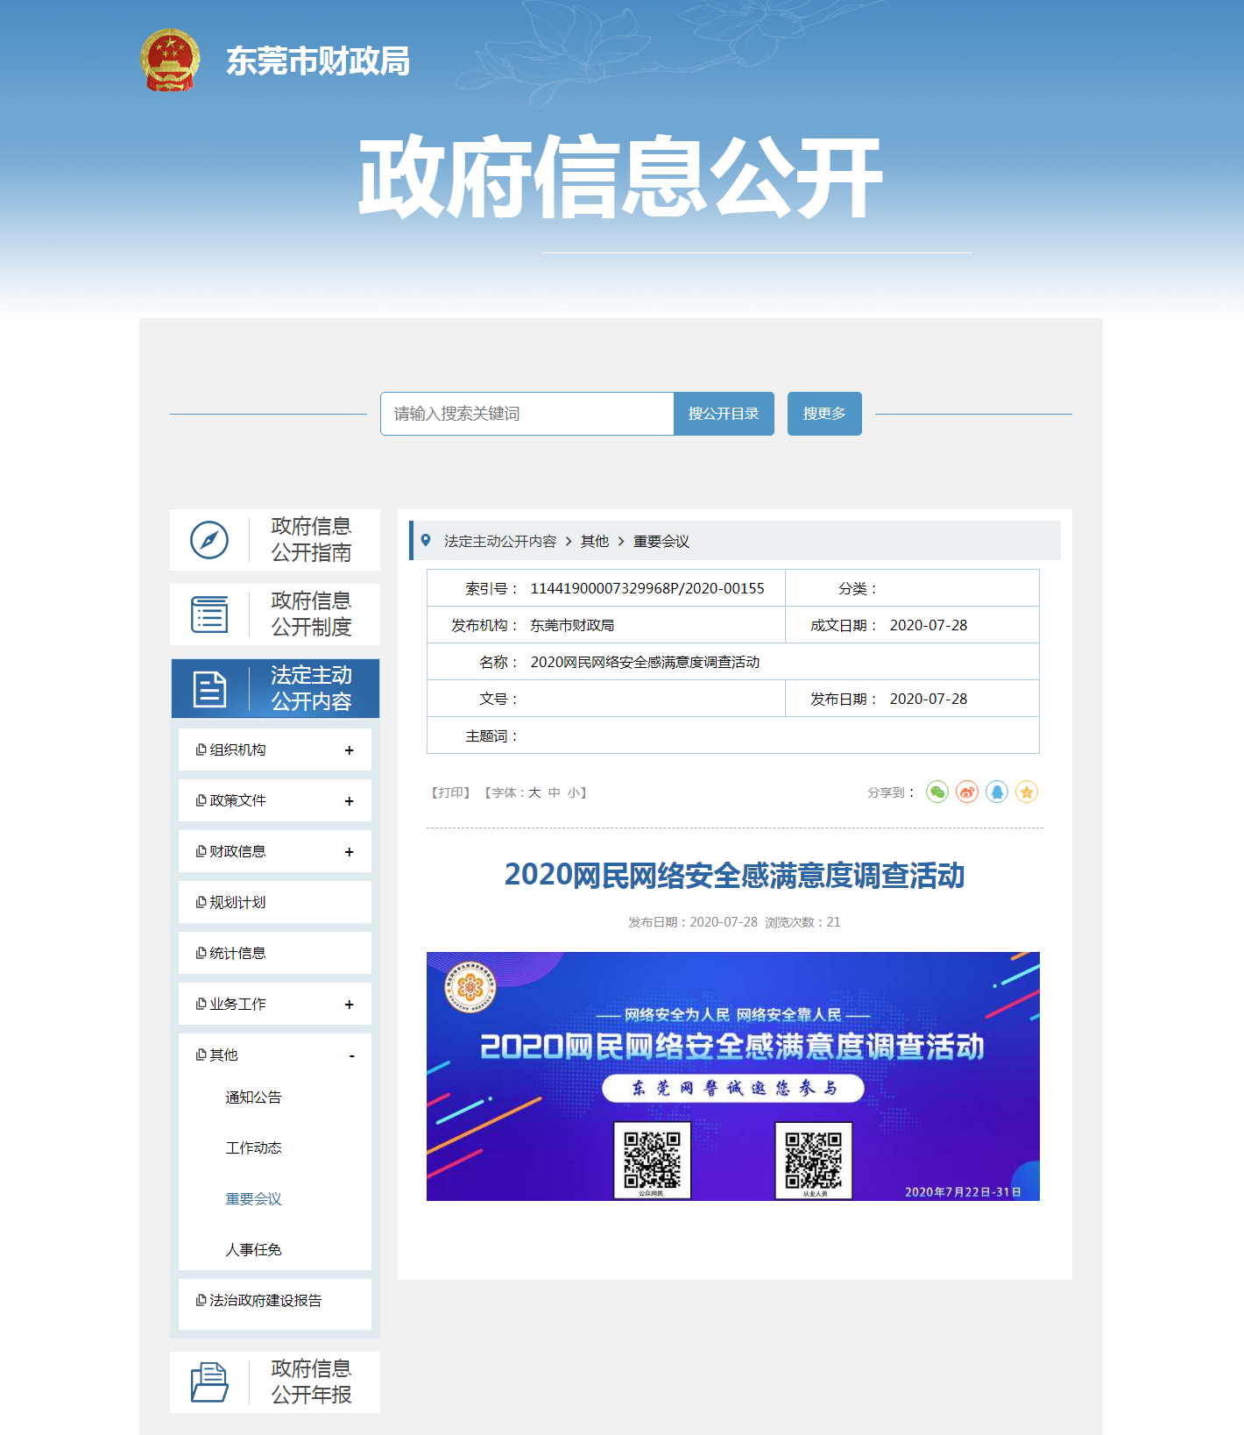Select 人事任免 in the sidebar
Image resolution: width=1244 pixels, height=1435 pixels.
[x=253, y=1250]
